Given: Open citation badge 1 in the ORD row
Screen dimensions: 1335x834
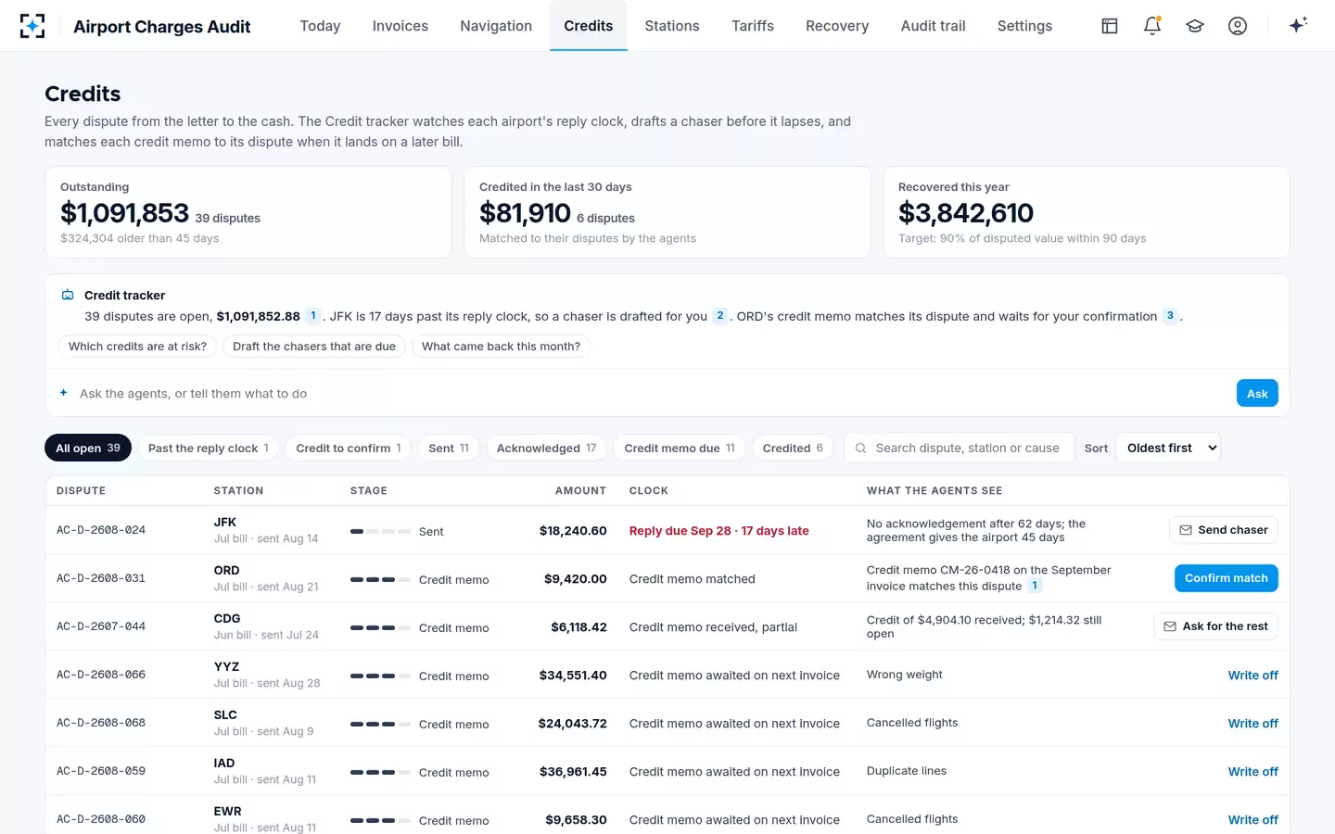Looking at the screenshot, I should click(1036, 586).
